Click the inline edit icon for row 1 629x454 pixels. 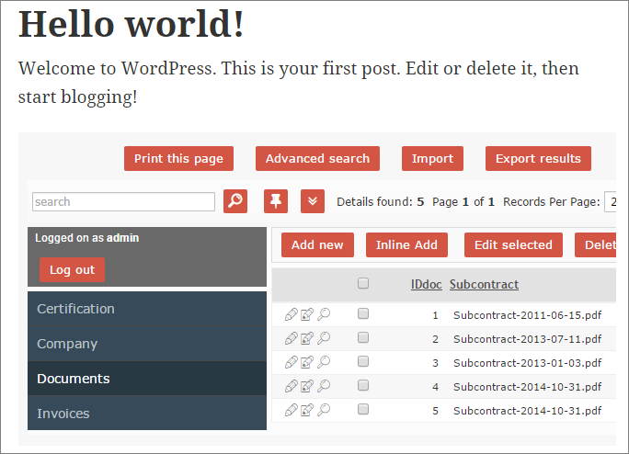click(x=307, y=314)
